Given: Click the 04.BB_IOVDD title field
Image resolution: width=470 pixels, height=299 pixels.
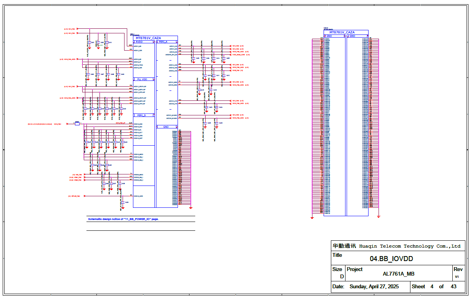Looking at the screenshot, I should pos(391,259).
